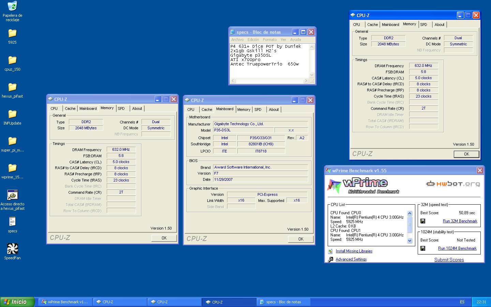The height and width of the screenshot is (307, 491).
Task: Open specs - Bloc de notas taskbar button
Action: click(283, 302)
